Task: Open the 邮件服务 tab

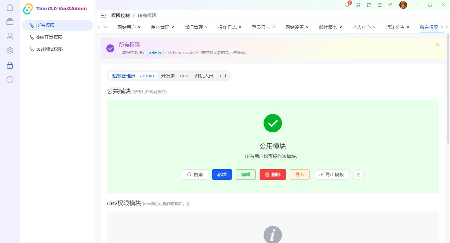Action: click(x=328, y=27)
